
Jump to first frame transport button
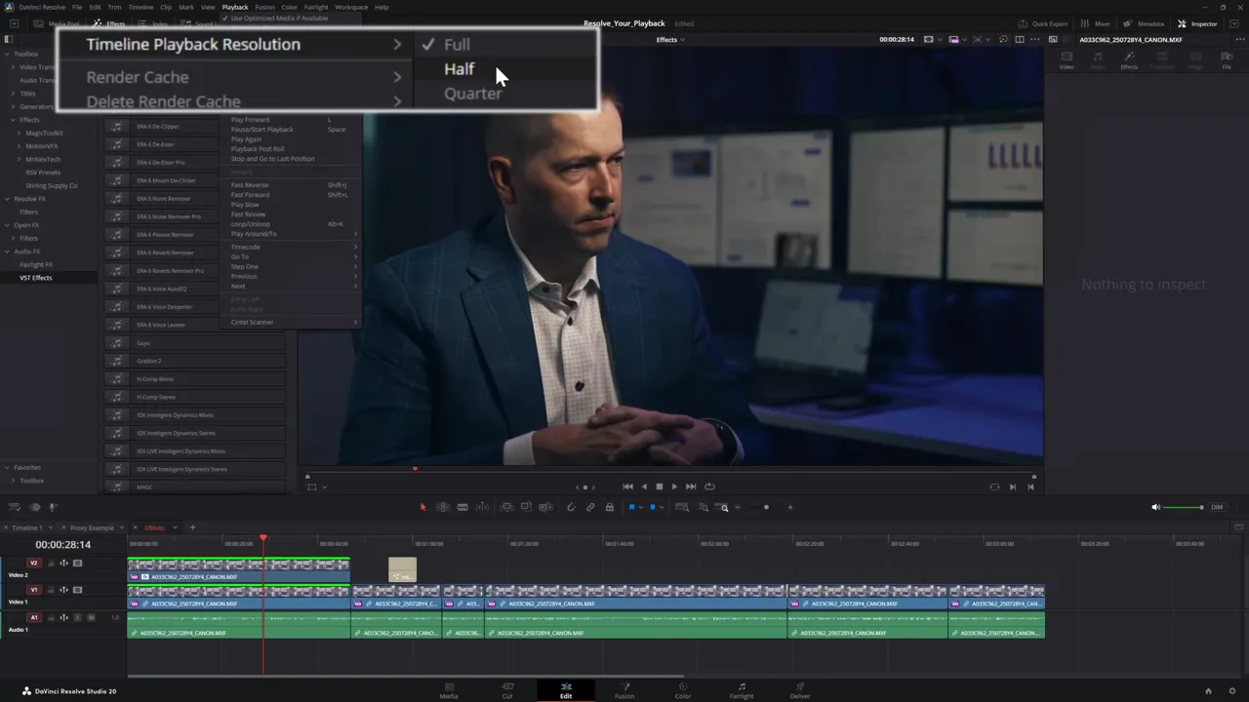click(627, 487)
